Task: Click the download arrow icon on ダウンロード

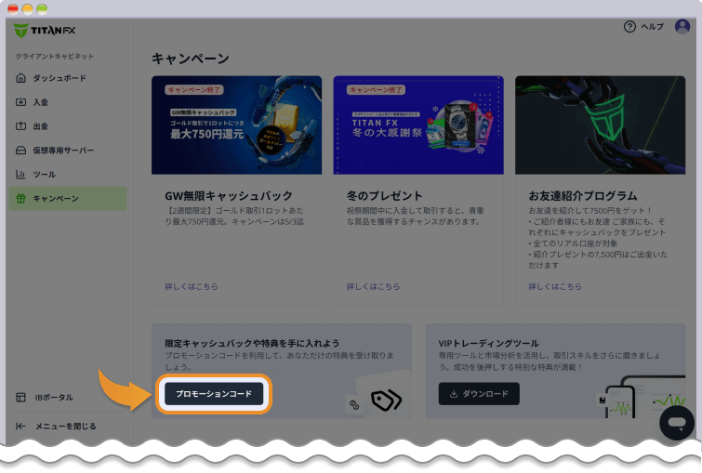Action: 454,394
